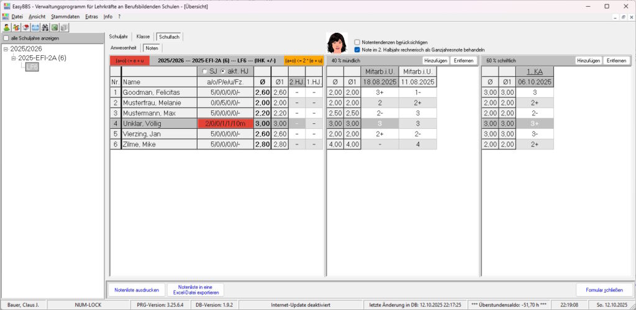The height and width of the screenshot is (310, 636).
Task: Click 'Formular schließen' button
Action: [604, 290]
